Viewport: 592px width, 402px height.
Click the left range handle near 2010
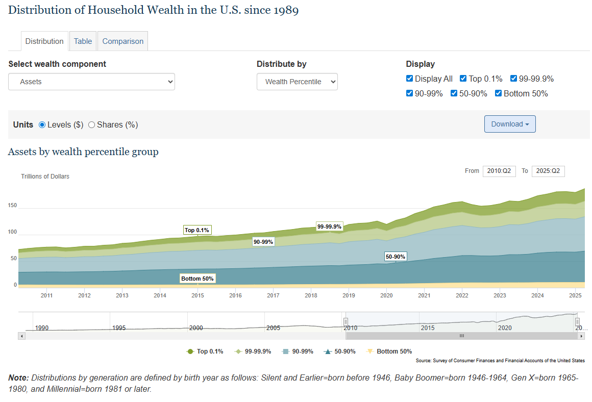(346, 322)
